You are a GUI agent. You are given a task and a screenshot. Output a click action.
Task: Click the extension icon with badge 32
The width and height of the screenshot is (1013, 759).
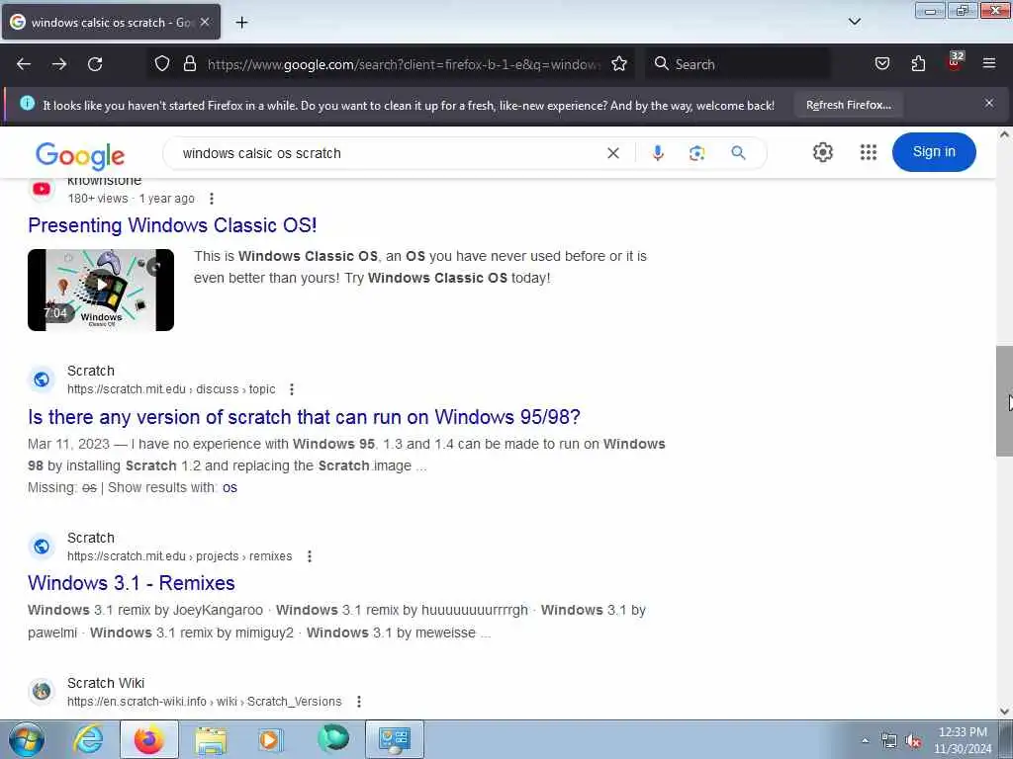955,61
